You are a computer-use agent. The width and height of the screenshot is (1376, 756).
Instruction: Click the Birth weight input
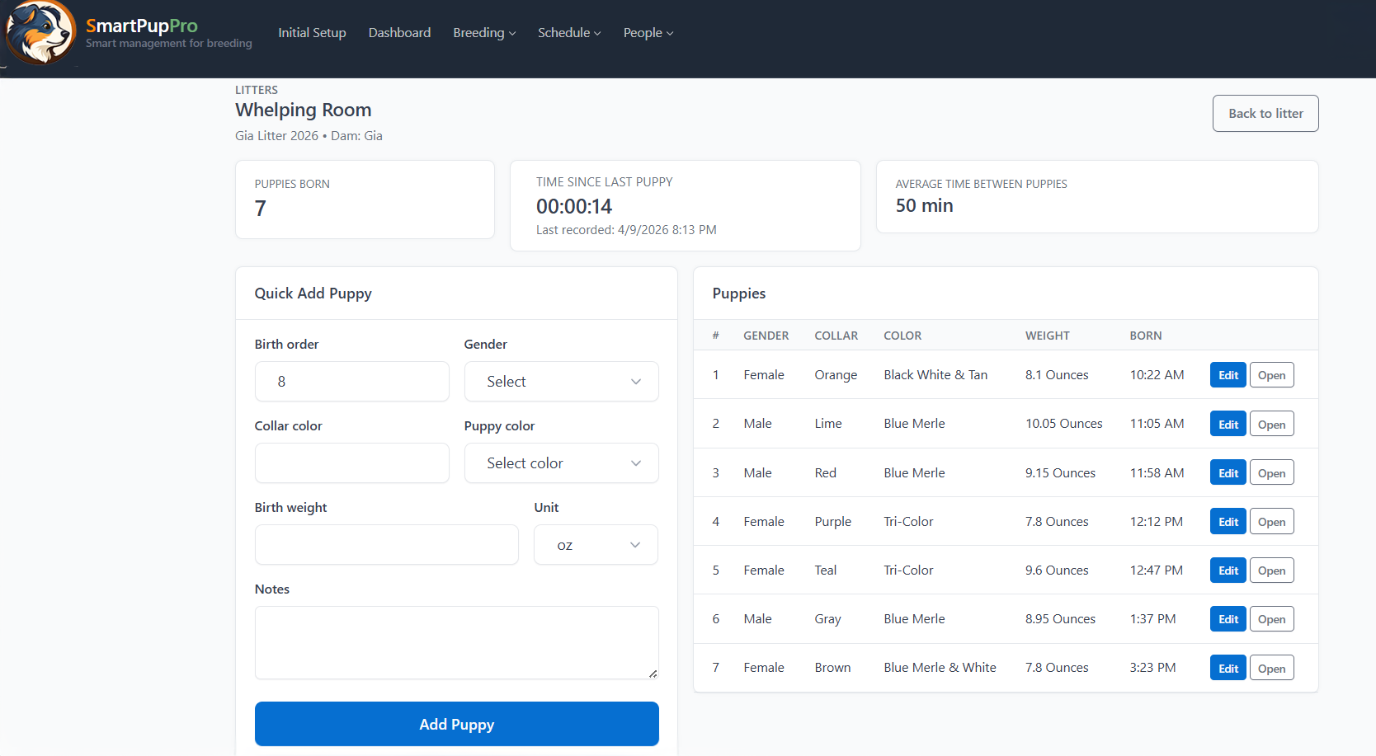386,545
